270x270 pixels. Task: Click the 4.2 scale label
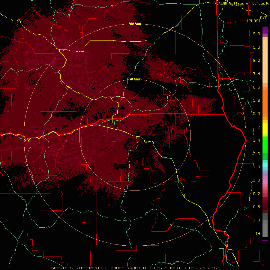tap(256, 127)
